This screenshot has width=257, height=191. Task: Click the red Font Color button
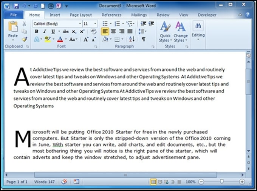(60, 39)
